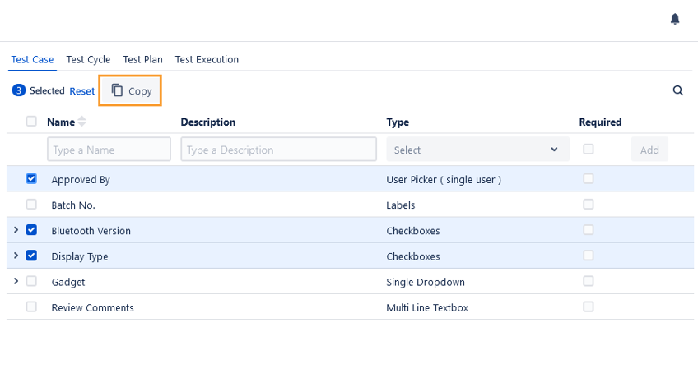Open the Test Plan tab

(x=142, y=59)
